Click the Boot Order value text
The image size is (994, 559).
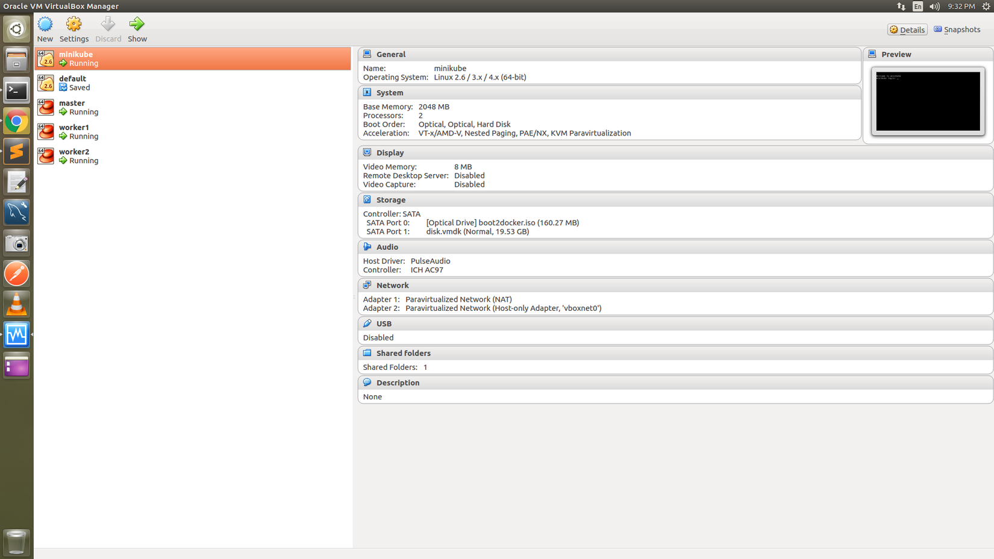(464, 124)
